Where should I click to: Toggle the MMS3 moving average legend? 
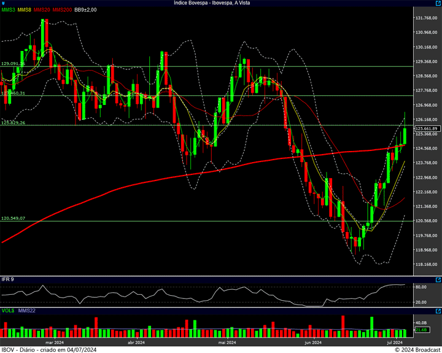pos(8,10)
